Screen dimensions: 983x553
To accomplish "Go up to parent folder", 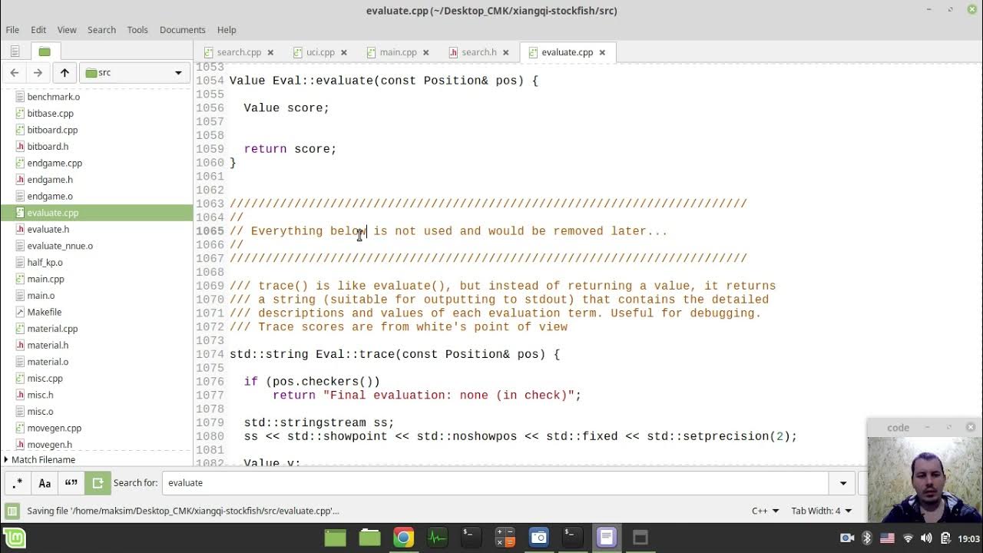I will coord(65,72).
